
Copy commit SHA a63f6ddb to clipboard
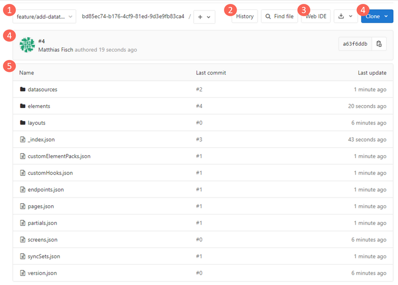pyautogui.click(x=379, y=44)
